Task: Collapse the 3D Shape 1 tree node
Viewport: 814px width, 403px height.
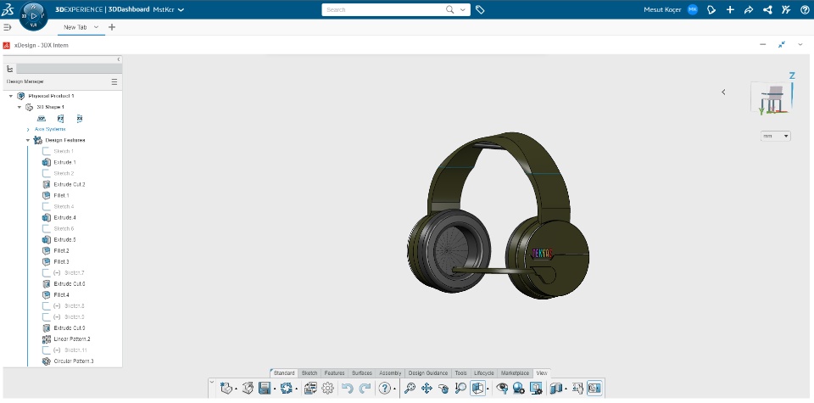Action: click(20, 108)
